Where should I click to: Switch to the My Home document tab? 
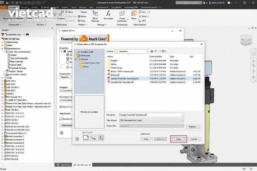coord(64,165)
